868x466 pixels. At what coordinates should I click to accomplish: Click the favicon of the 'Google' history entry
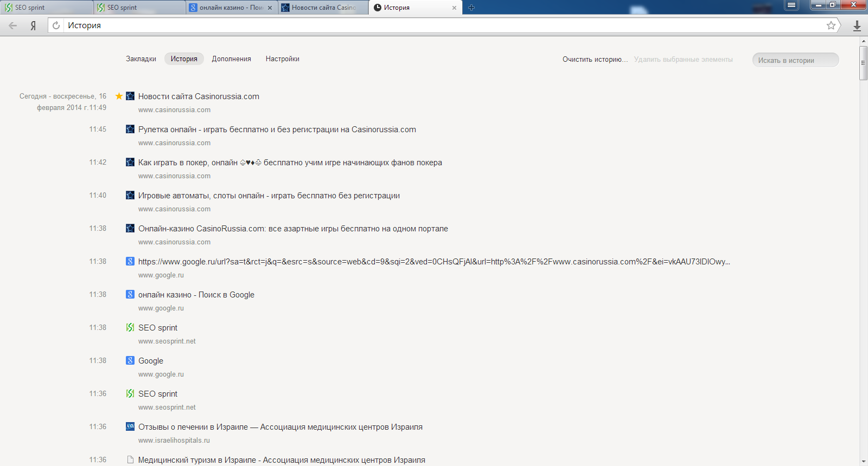click(130, 360)
